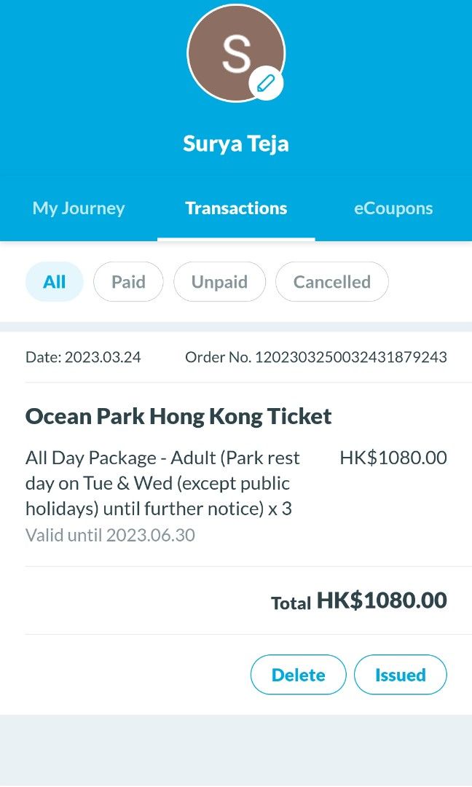Image resolution: width=472 pixels, height=787 pixels.
Task: Tap the Transactions tab
Action: click(235, 208)
